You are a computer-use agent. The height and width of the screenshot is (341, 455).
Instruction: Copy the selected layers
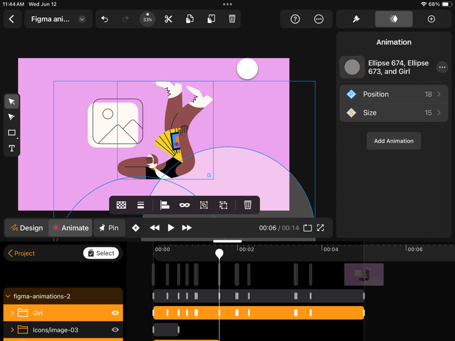pyautogui.click(x=190, y=19)
